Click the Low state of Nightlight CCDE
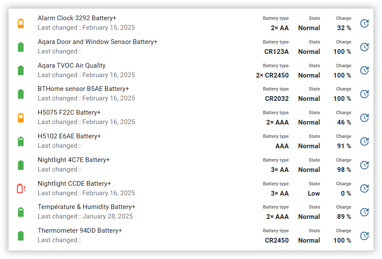The height and width of the screenshot is (259, 382). (x=314, y=193)
